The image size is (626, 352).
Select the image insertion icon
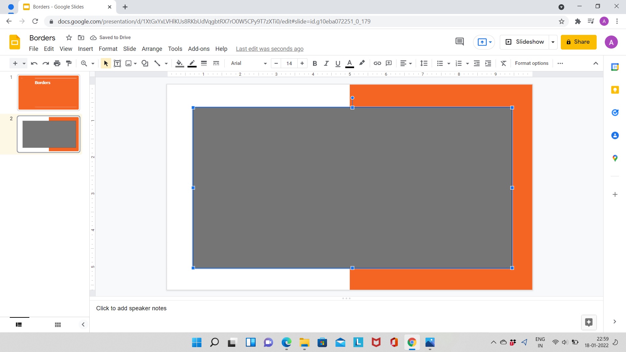(128, 63)
